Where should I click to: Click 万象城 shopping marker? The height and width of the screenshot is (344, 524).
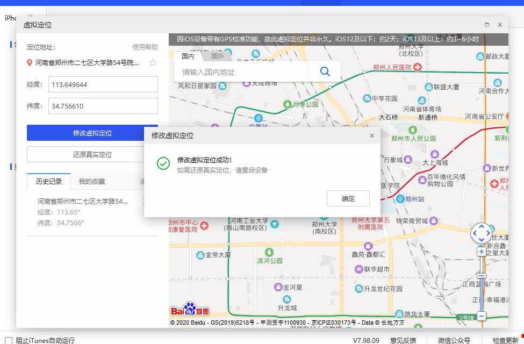coord(408,160)
